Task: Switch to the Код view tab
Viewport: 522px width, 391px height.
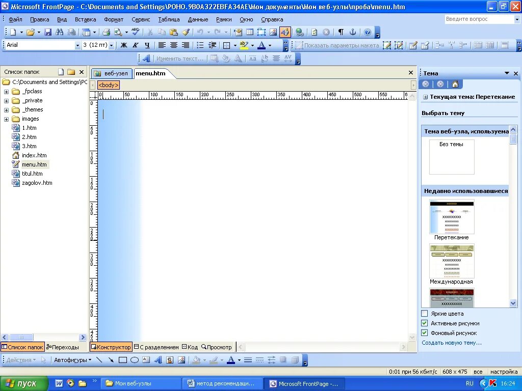Action: (x=190, y=347)
